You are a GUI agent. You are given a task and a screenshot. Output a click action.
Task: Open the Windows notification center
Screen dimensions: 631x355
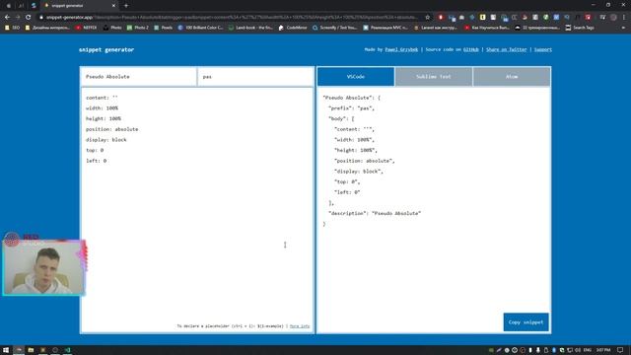(620, 350)
